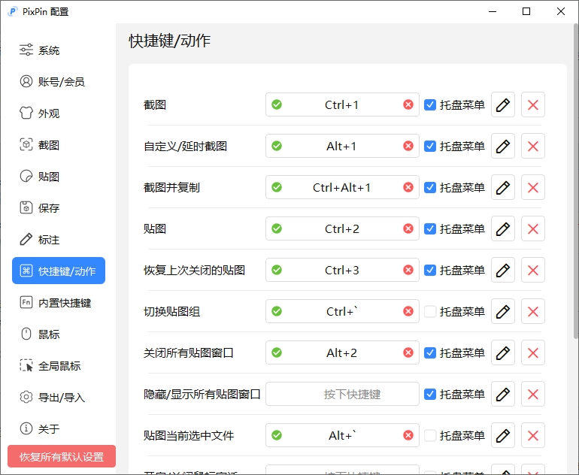This screenshot has height=475, width=579.
Task: Click the green status check beside Ctrl+1
Action: (277, 104)
